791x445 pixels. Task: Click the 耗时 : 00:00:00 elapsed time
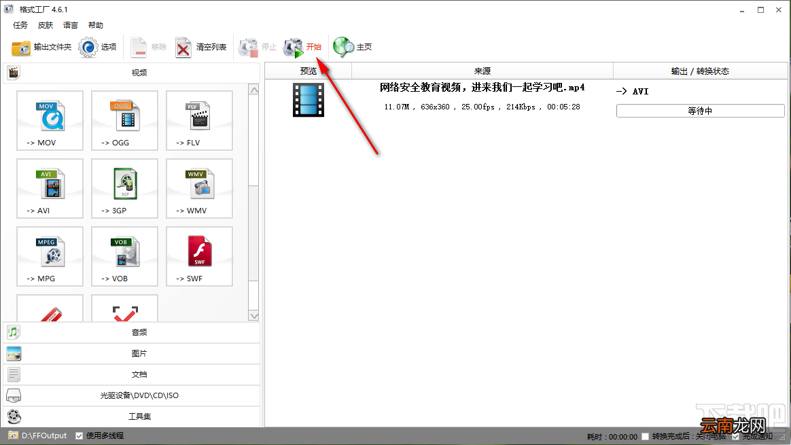tap(612, 437)
